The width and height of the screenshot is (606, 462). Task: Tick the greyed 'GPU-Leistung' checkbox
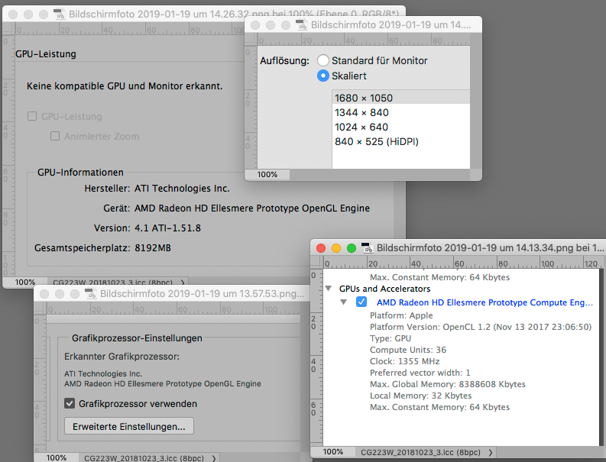(x=32, y=116)
